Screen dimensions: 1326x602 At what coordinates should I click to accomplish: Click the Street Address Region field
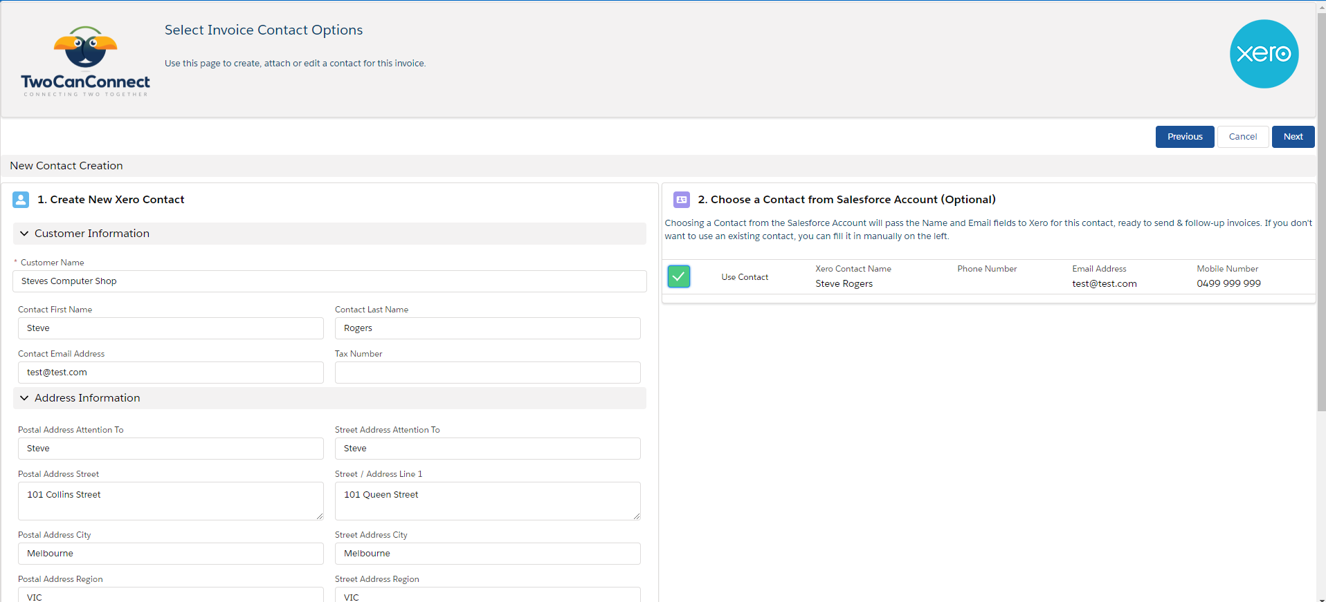pos(488,595)
